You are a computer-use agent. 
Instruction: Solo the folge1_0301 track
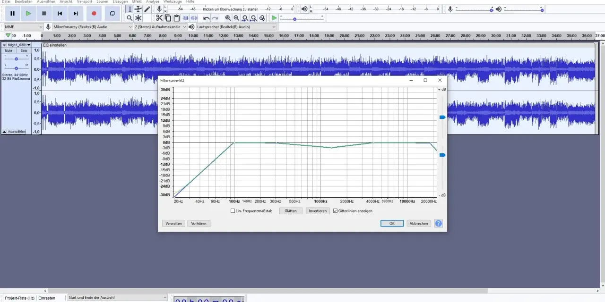(24, 50)
